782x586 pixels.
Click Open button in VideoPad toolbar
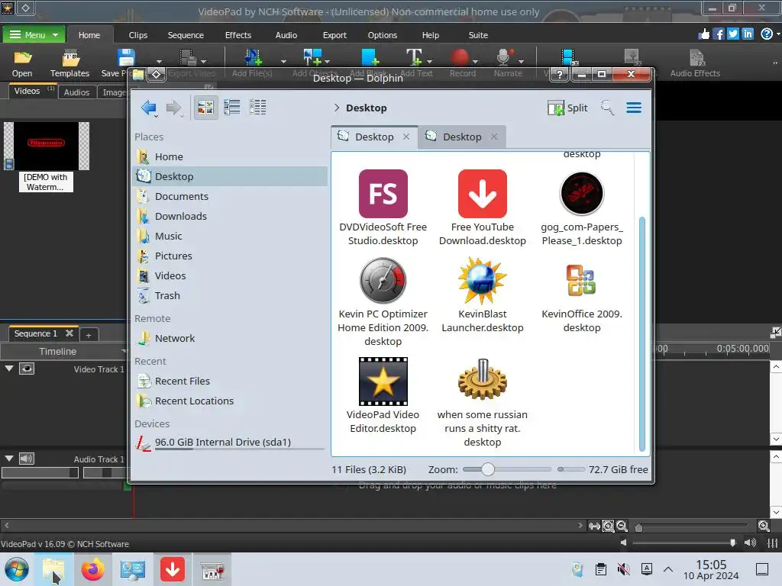click(22, 64)
